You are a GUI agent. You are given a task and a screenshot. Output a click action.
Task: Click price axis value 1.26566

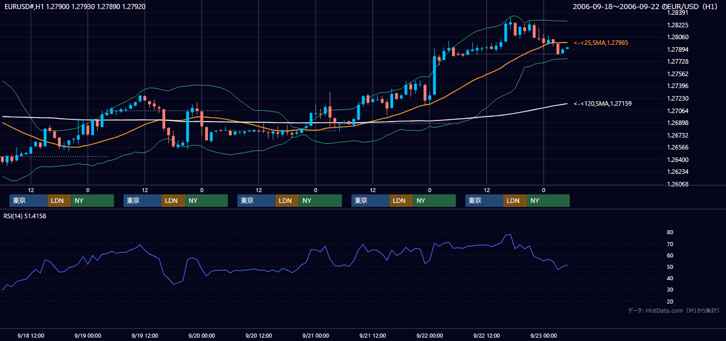pyautogui.click(x=678, y=147)
